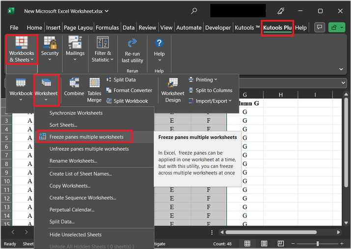This screenshot has height=249, width=351.
Task: Open the file name dropdown arrow
Action: (x=107, y=11)
